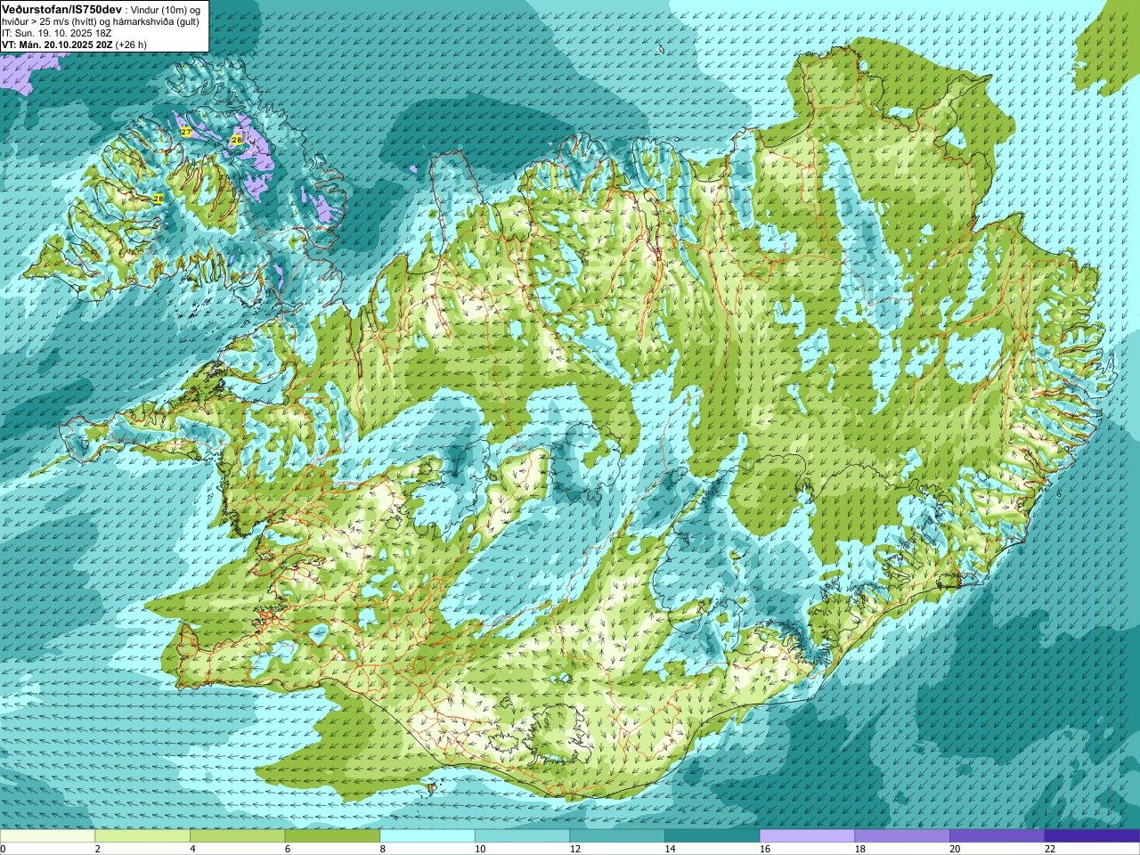The height and width of the screenshot is (855, 1140).
Task: Select the pale cyan 8–10 m/s legend swatch
Action: point(427,836)
